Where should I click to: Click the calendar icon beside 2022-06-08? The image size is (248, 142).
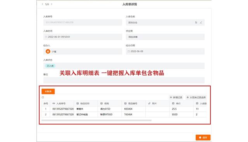(x=129, y=51)
